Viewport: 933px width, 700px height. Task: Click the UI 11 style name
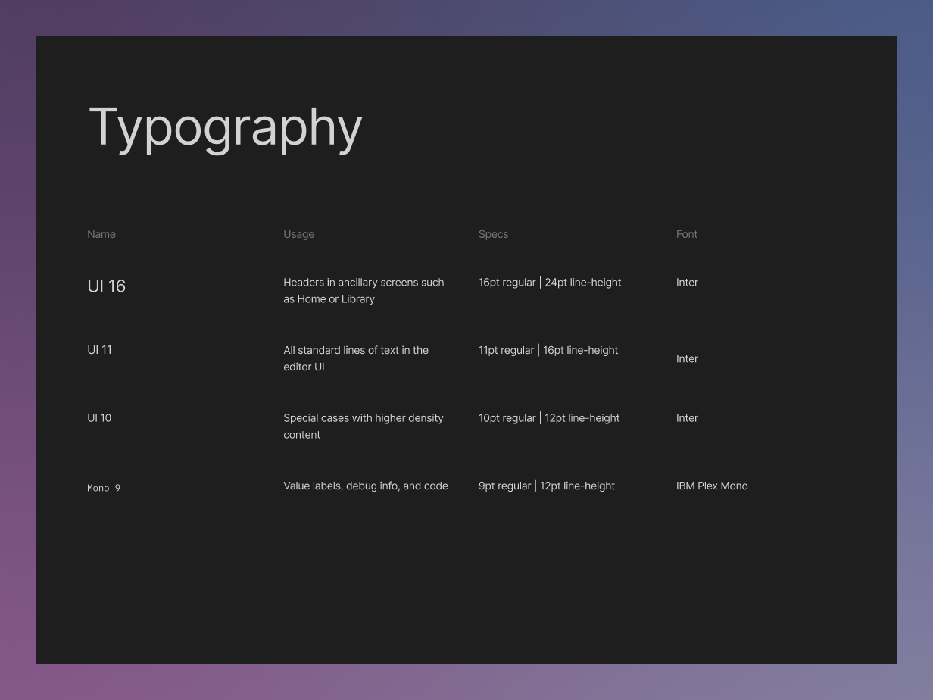click(100, 350)
